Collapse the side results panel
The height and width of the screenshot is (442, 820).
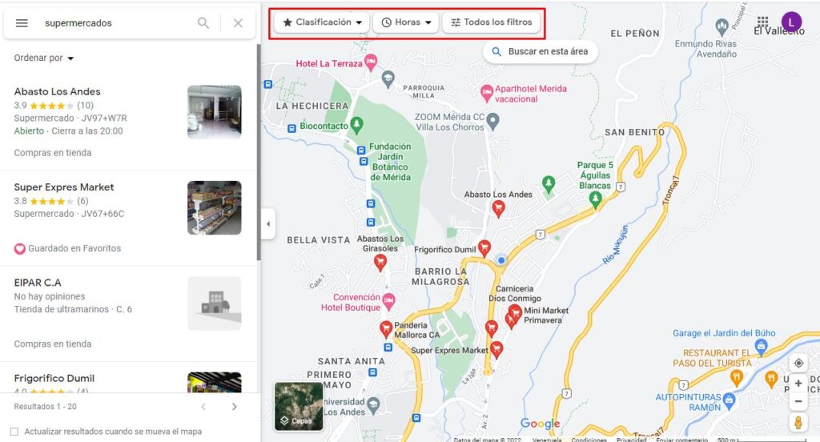point(267,223)
